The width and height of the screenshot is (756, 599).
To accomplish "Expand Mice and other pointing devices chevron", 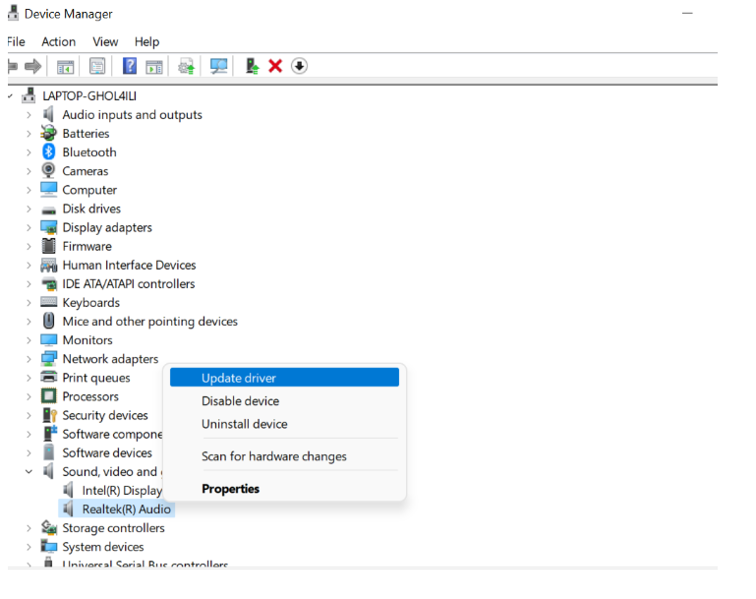I will (x=29, y=322).
